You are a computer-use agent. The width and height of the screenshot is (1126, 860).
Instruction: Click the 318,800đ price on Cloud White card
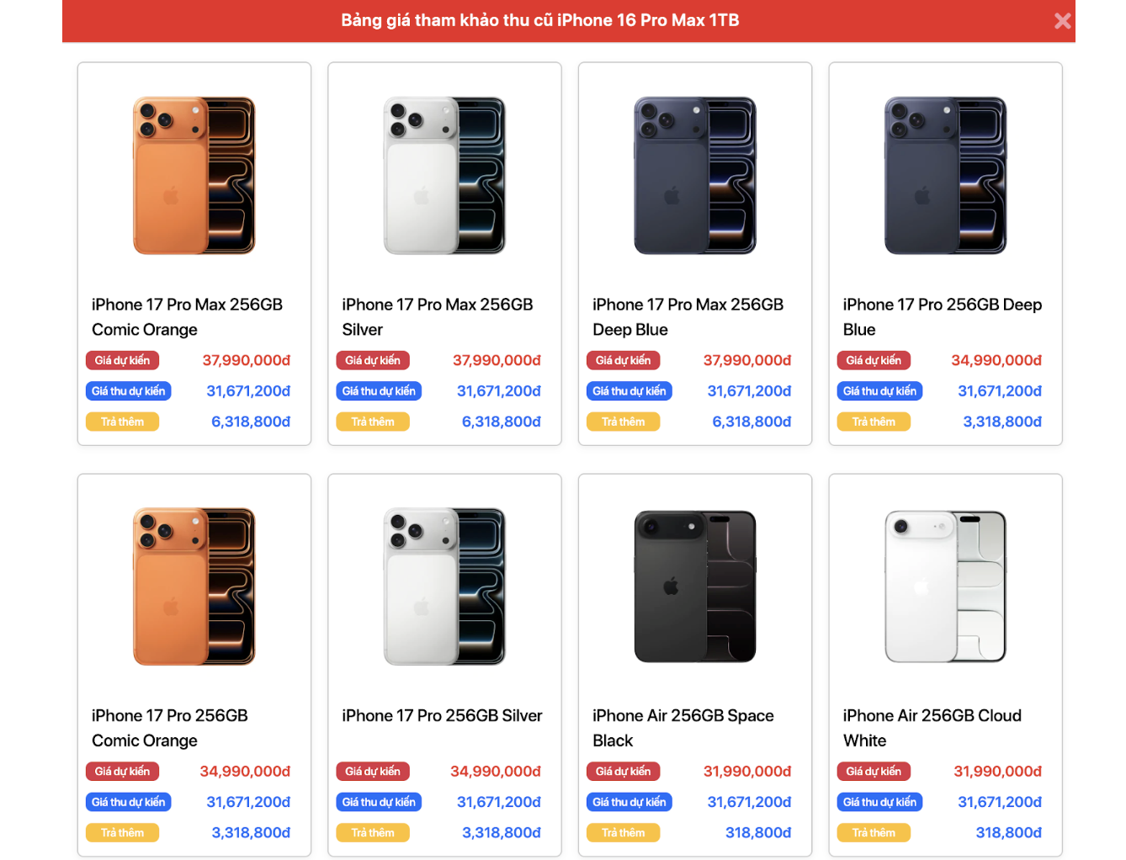tap(1007, 832)
